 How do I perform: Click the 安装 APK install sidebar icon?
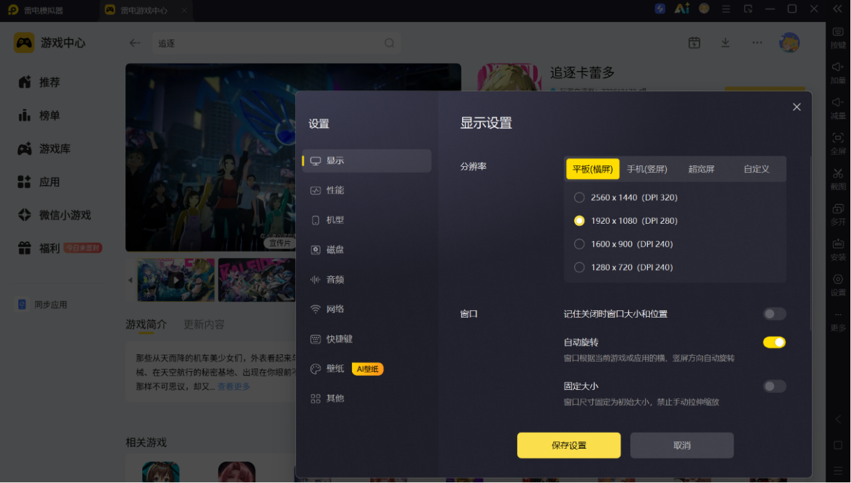838,249
